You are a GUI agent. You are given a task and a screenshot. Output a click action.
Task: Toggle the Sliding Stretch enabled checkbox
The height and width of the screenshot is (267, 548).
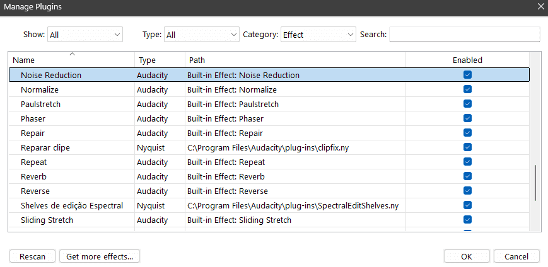pyautogui.click(x=467, y=220)
